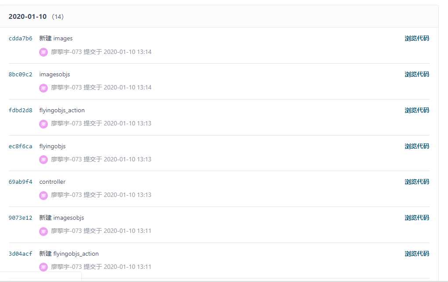Click author avatar under 新建 imagesobjs commit
This screenshot has width=448, height=282.
point(43,231)
